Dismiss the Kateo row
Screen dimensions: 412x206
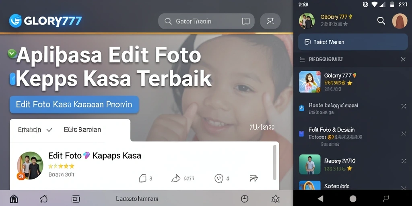(404, 187)
